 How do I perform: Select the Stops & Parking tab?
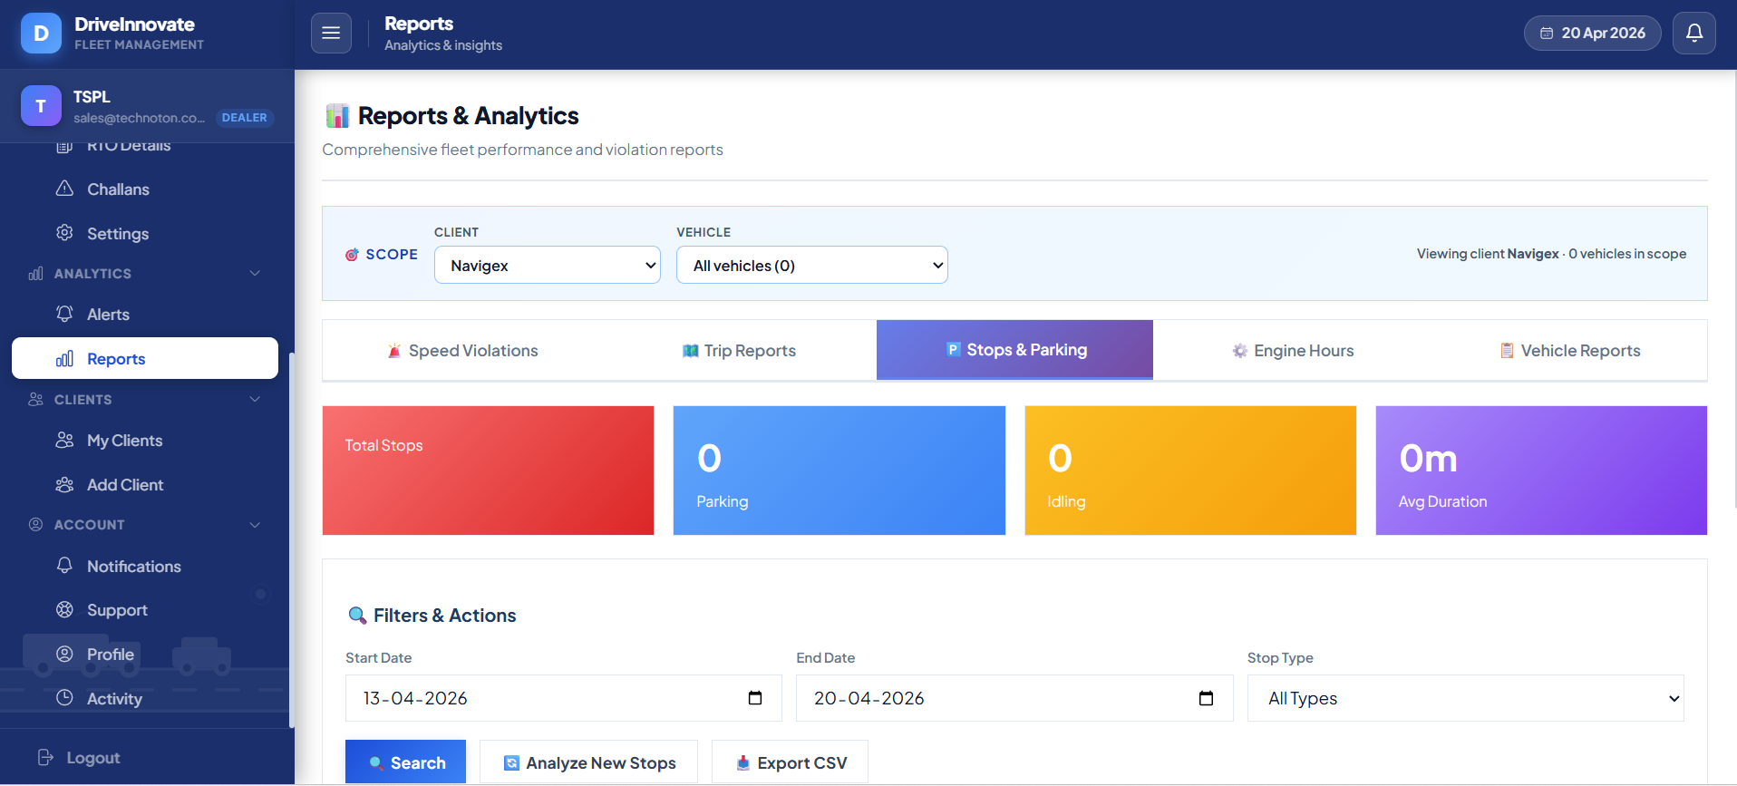[1015, 350]
